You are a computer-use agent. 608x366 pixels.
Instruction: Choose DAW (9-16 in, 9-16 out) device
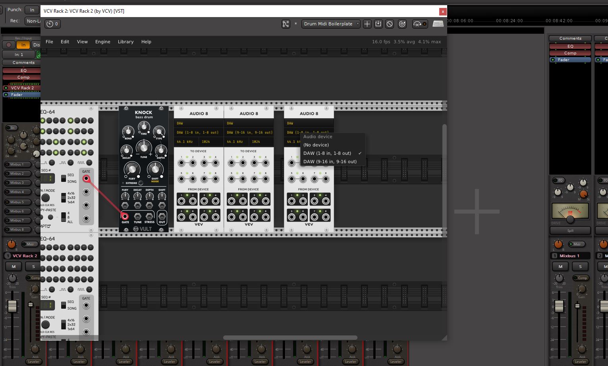tap(330, 162)
